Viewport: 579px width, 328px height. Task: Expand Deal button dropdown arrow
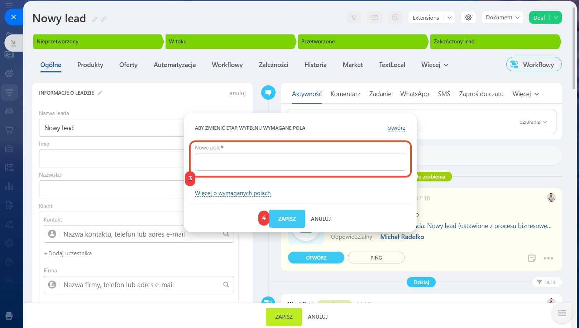(x=556, y=18)
